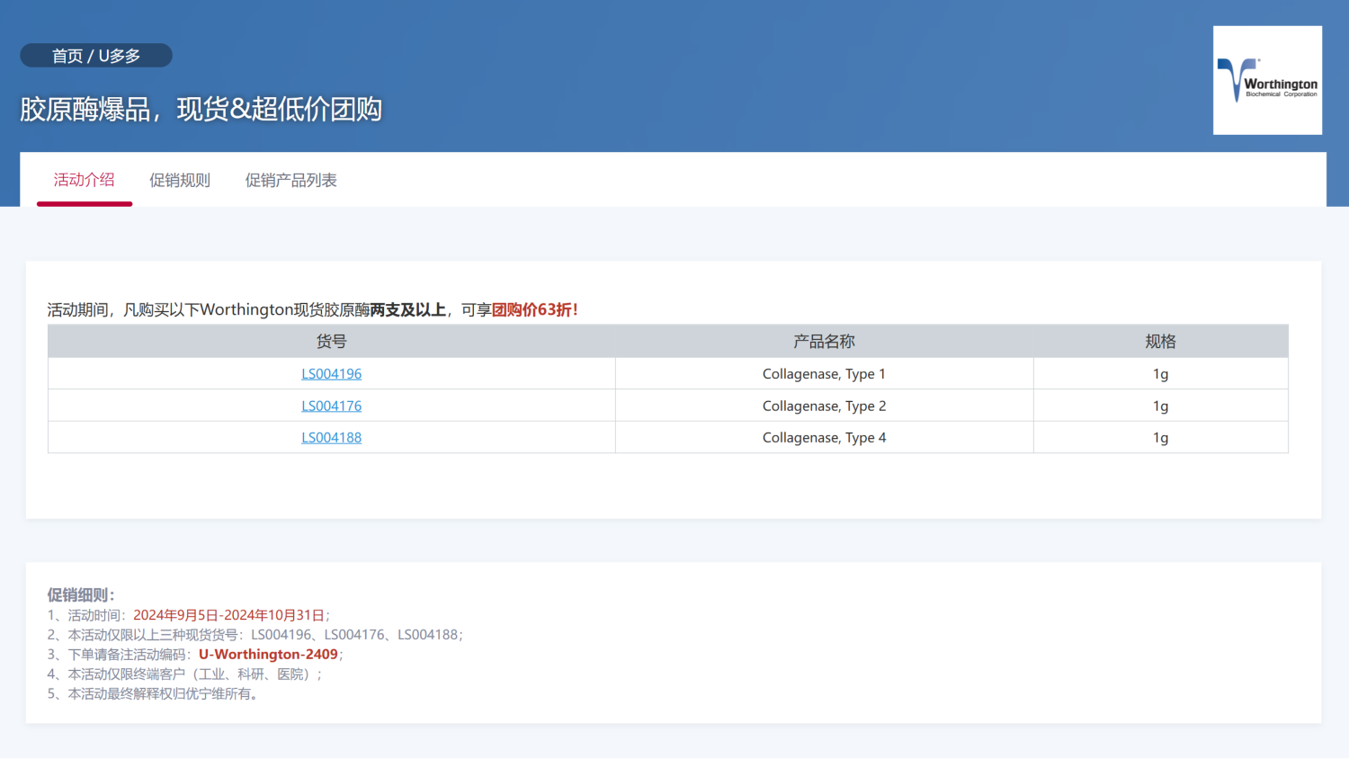The image size is (1349, 759).
Task: Click the 1g cell in LS004176 row
Action: pos(1161,406)
